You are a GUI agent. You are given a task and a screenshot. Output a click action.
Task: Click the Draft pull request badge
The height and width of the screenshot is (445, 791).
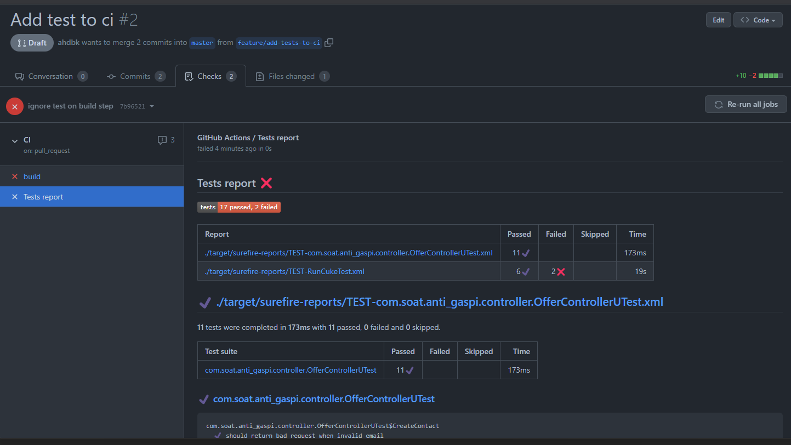pos(32,43)
